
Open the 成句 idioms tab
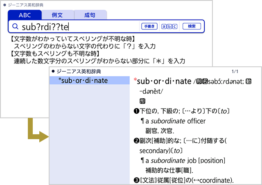[x=90, y=15]
